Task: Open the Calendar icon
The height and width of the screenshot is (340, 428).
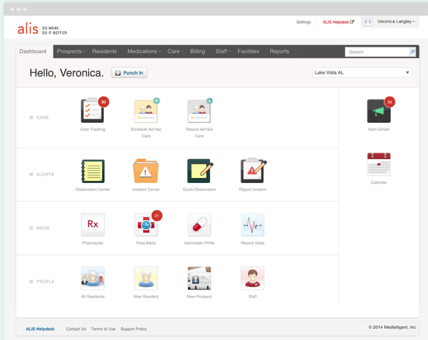Action: [379, 164]
